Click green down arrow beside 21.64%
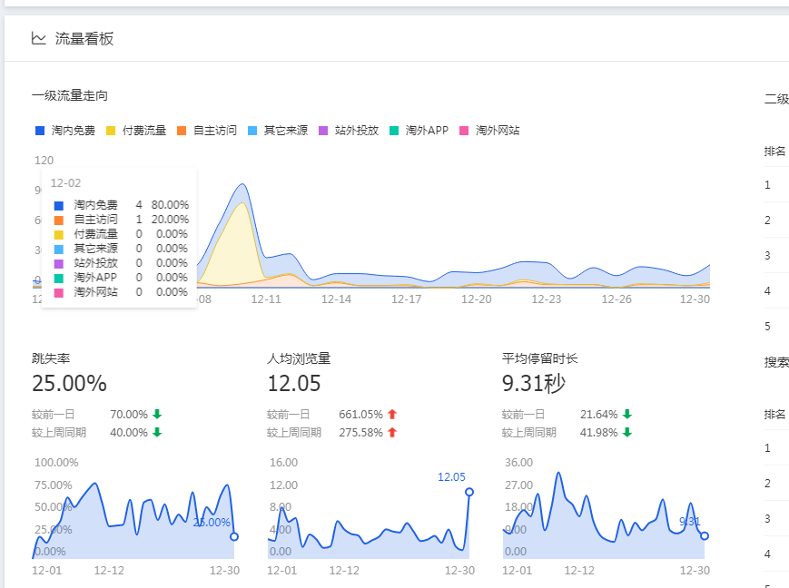 pyautogui.click(x=626, y=415)
